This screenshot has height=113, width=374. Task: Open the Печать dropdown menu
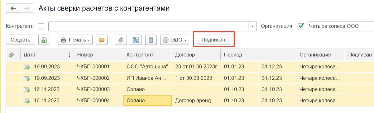click(x=75, y=40)
